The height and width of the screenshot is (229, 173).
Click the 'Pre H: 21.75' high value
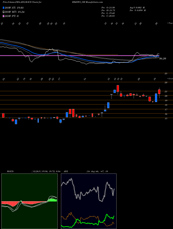click(x=108, y=10)
